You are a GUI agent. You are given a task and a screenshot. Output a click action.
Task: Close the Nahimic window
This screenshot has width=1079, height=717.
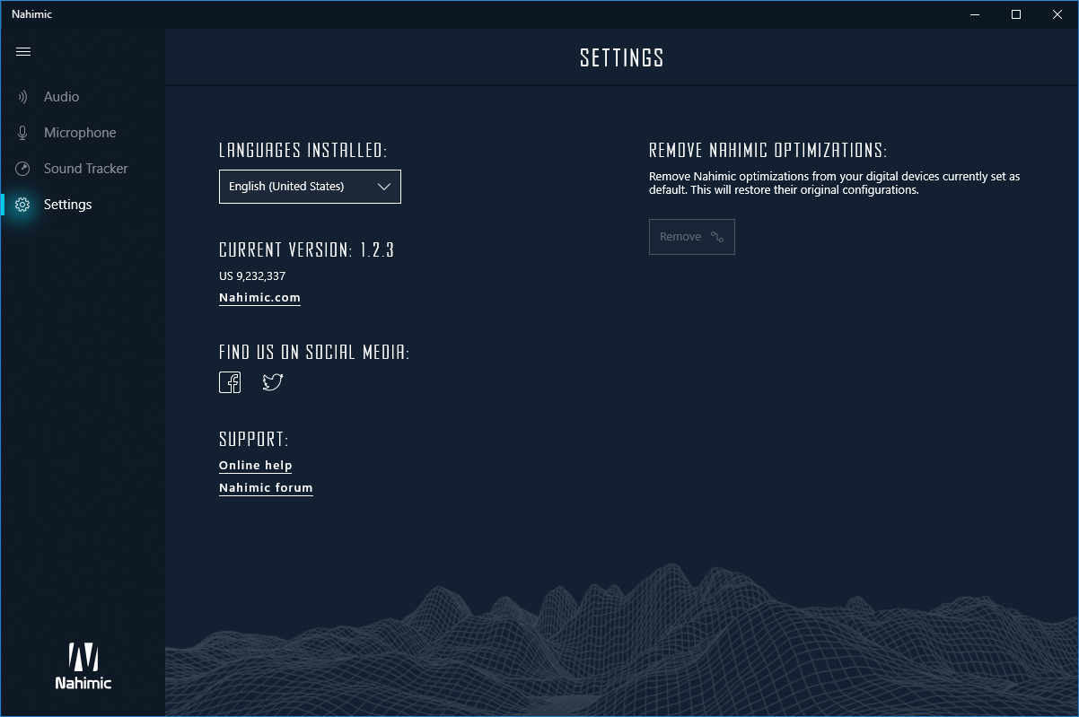pos(1057,14)
